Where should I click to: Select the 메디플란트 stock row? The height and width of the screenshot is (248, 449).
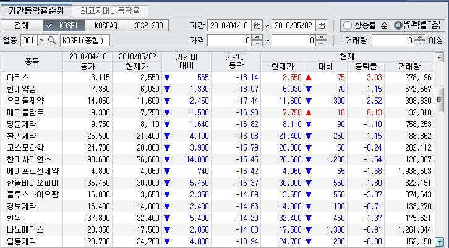[218, 112]
